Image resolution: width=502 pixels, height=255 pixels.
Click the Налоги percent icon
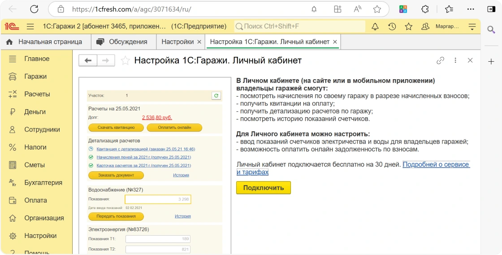click(13, 147)
